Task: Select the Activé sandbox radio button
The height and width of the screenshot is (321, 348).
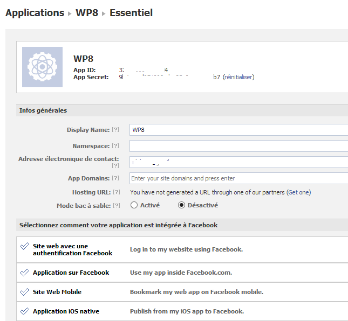Action: 134,205
